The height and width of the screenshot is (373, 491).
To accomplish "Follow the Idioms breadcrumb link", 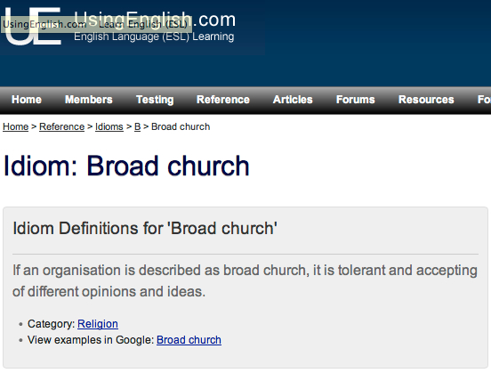I will 109,127.
